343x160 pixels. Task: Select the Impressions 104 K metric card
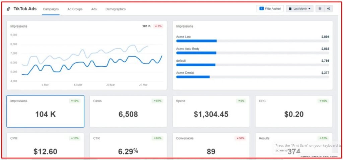45,111
